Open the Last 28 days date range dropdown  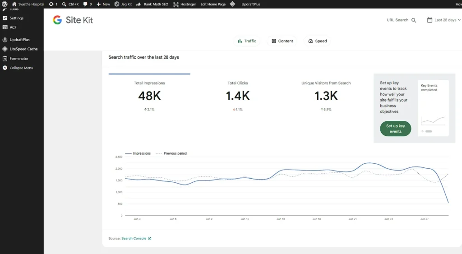(x=444, y=20)
